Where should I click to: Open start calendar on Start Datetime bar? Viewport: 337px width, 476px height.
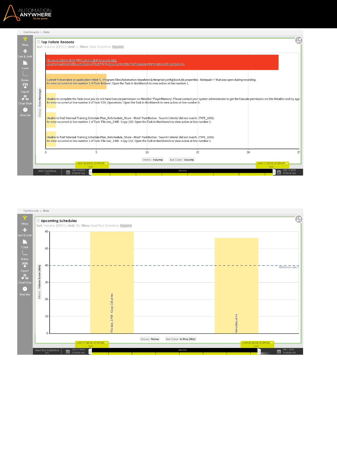[68, 172]
